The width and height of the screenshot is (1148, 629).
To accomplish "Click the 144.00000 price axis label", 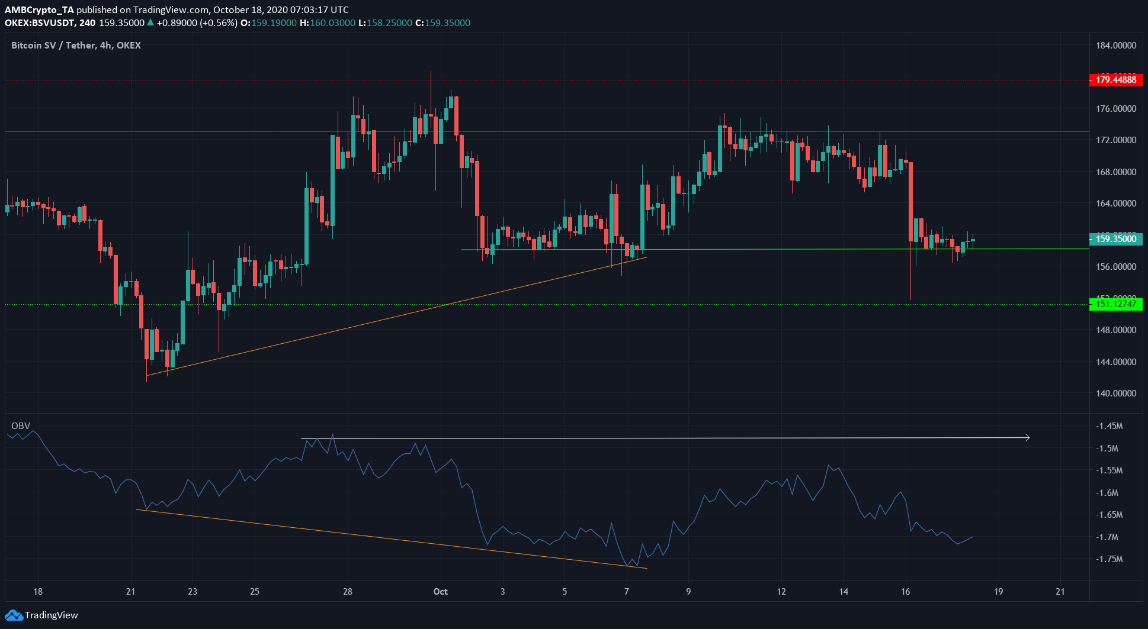I will click(1116, 362).
